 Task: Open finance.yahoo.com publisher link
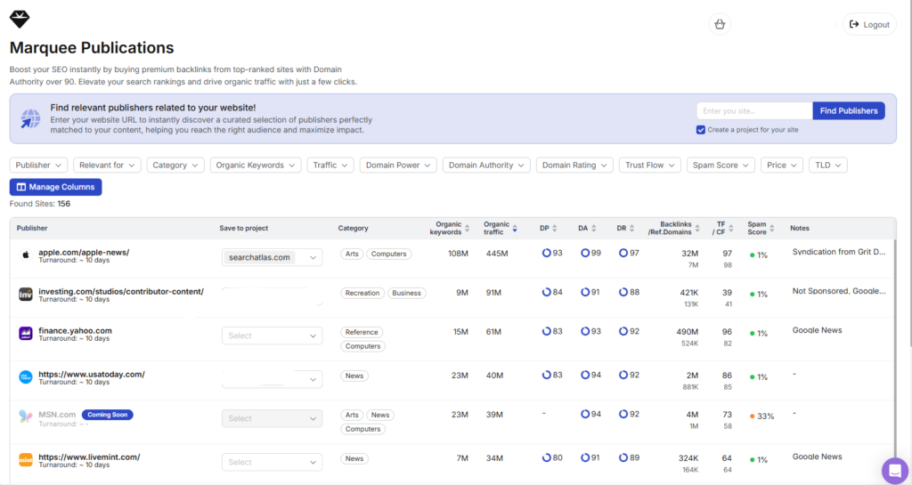coord(75,330)
